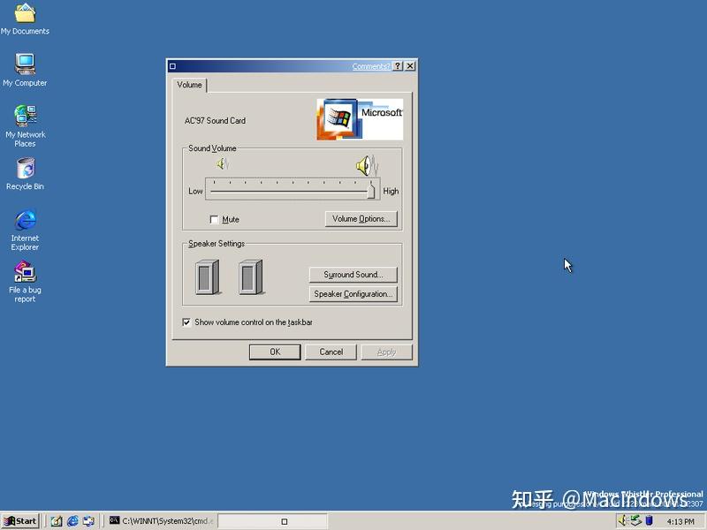Click the loud speaker icon beside slider
The width and height of the screenshot is (707, 530).
click(365, 167)
